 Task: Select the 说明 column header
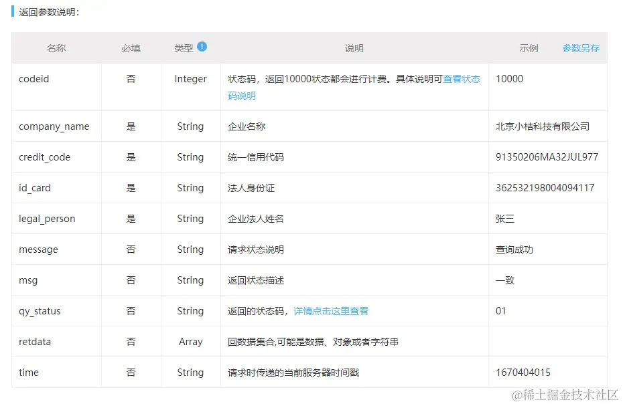354,48
